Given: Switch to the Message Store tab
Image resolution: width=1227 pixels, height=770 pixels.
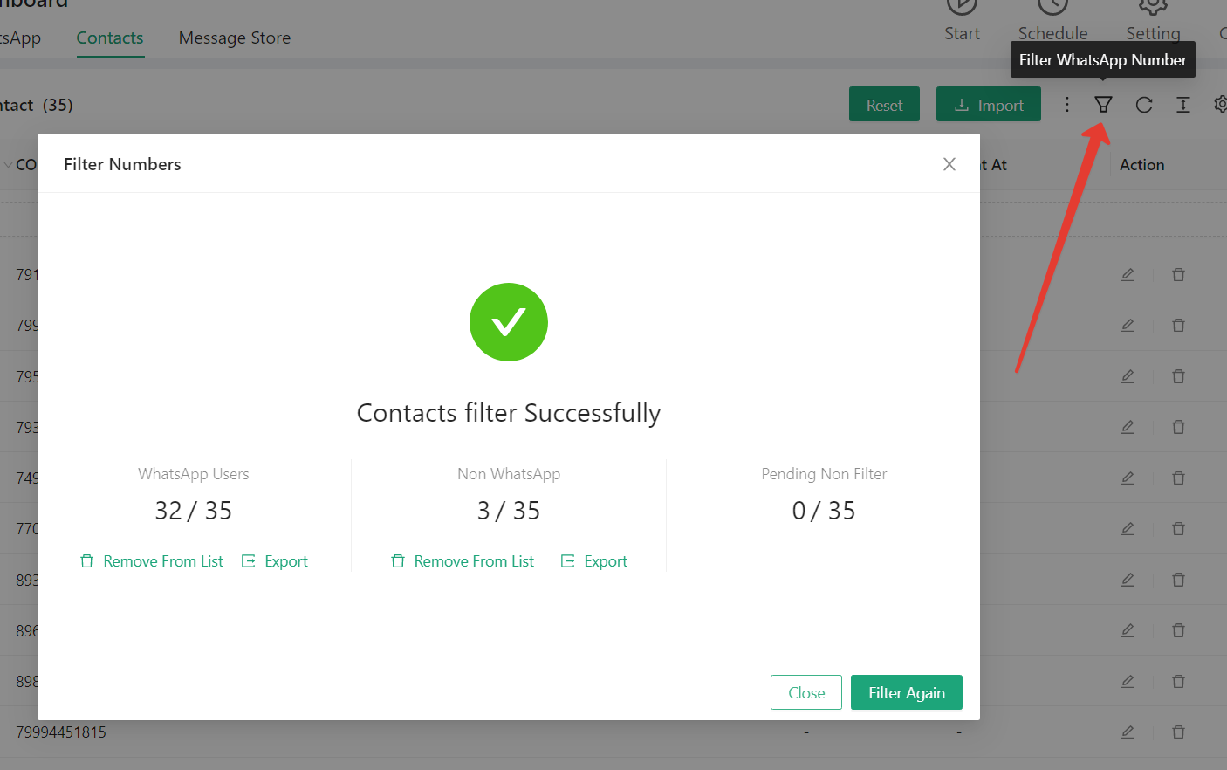Looking at the screenshot, I should [235, 38].
